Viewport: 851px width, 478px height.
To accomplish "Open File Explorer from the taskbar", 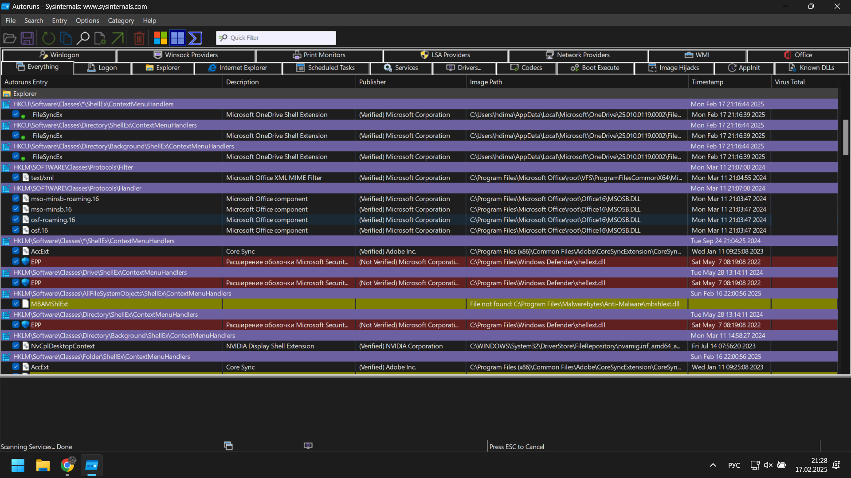I will pos(43,466).
